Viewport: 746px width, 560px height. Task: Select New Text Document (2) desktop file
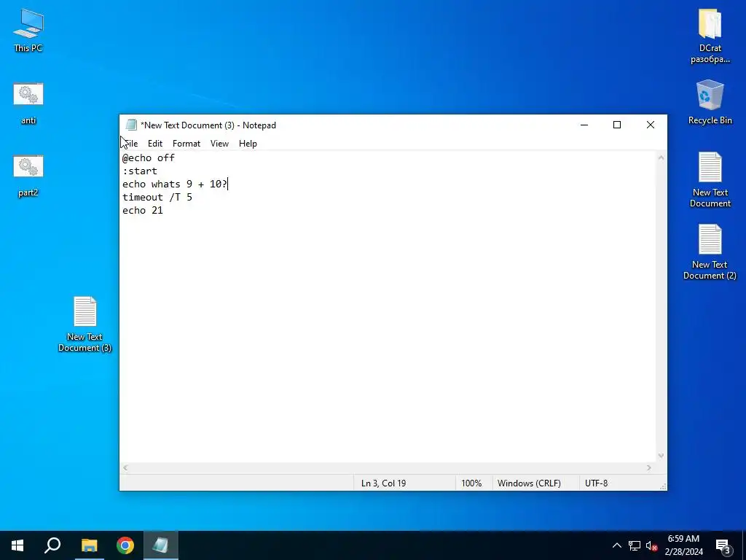coord(710,252)
